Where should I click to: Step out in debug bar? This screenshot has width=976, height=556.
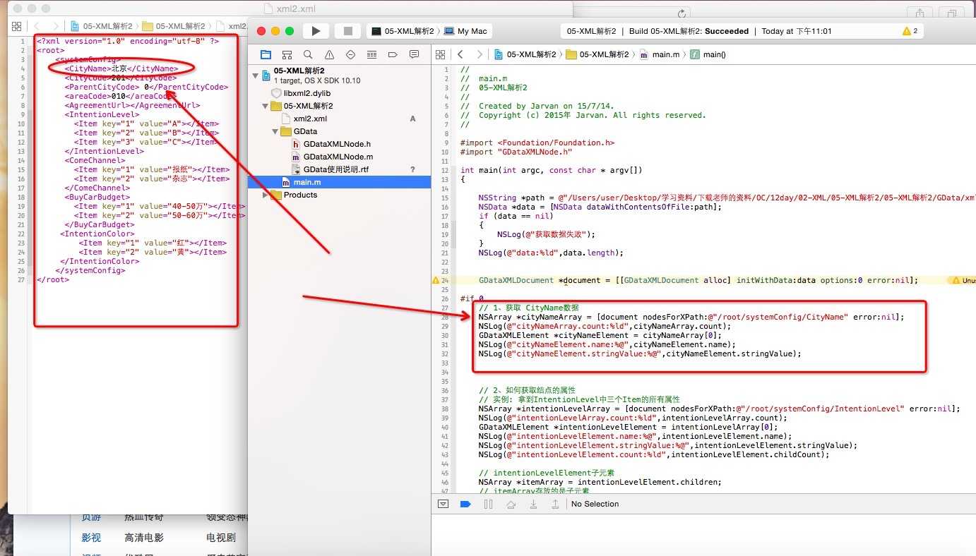click(555, 504)
